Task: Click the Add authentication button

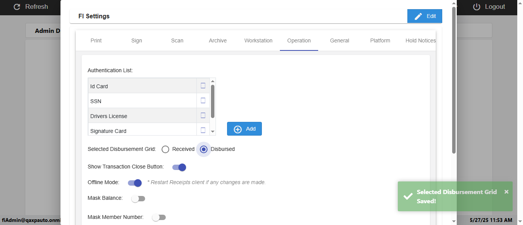Action: (244, 129)
